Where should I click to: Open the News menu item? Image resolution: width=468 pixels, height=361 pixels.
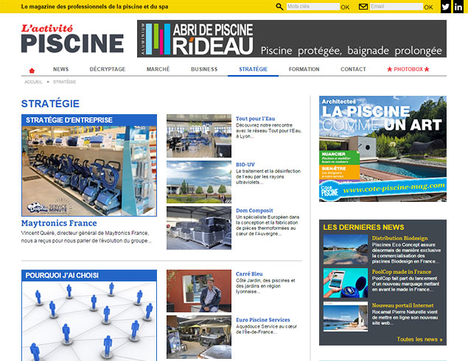coord(61,69)
